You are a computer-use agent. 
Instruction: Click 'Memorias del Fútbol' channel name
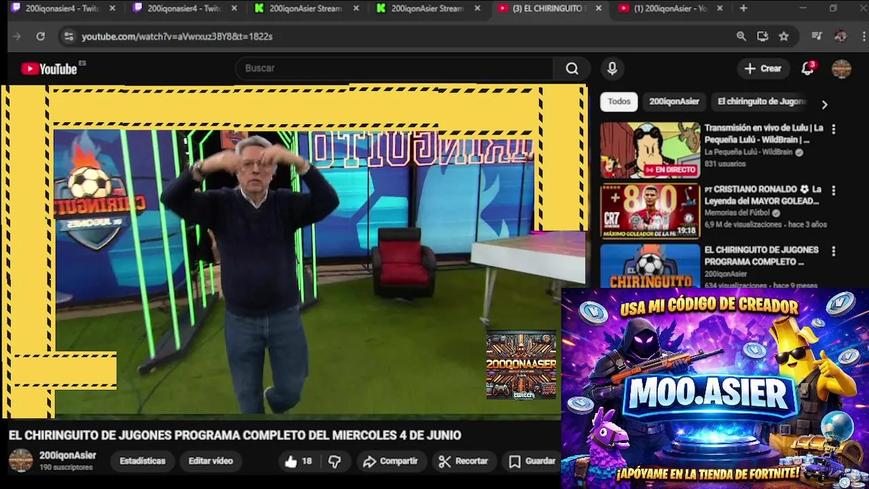[737, 213]
